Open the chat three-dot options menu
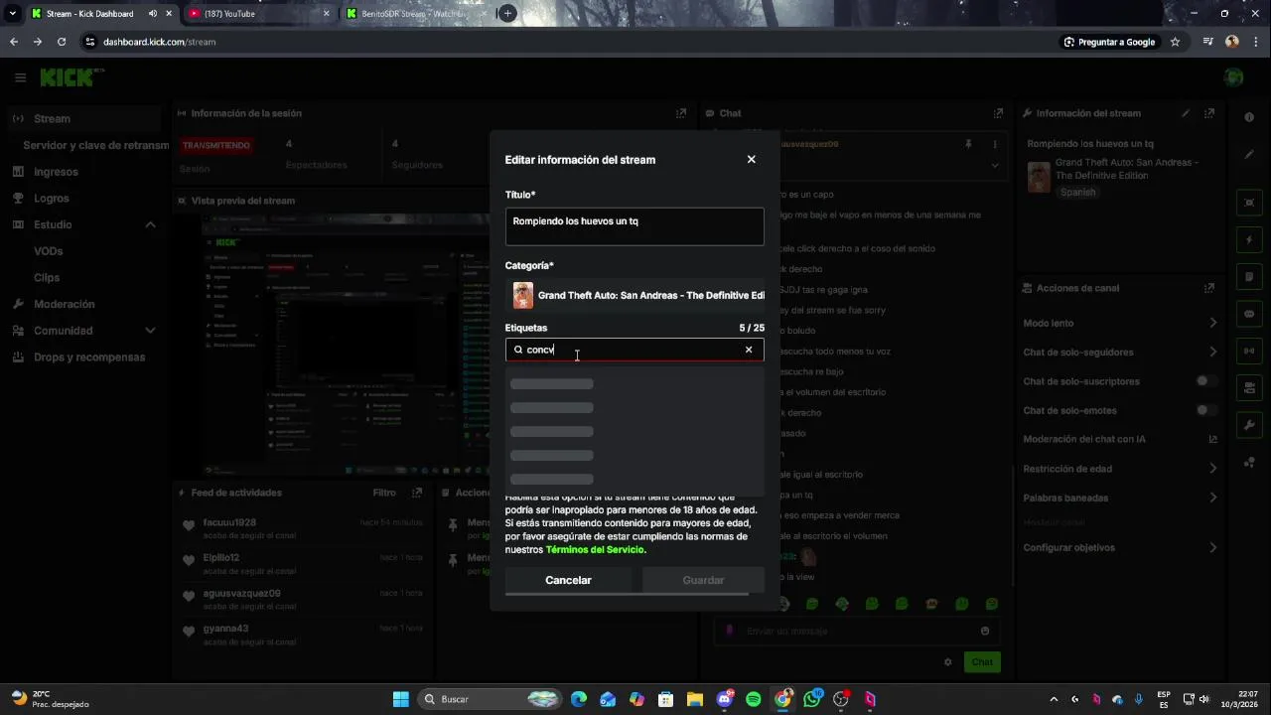The height and width of the screenshot is (715, 1271). click(x=994, y=144)
